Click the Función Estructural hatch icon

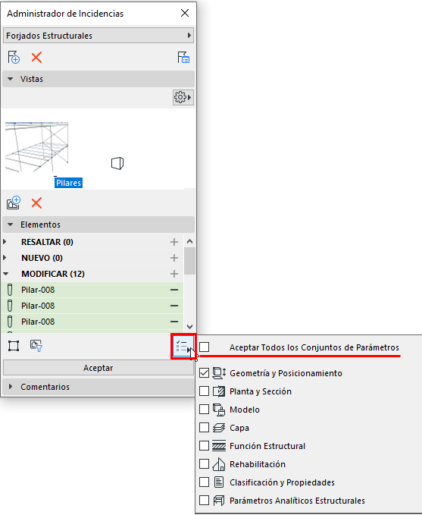pos(219,446)
